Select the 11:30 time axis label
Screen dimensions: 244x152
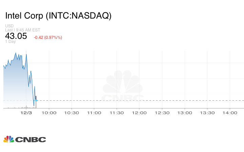[117, 113]
